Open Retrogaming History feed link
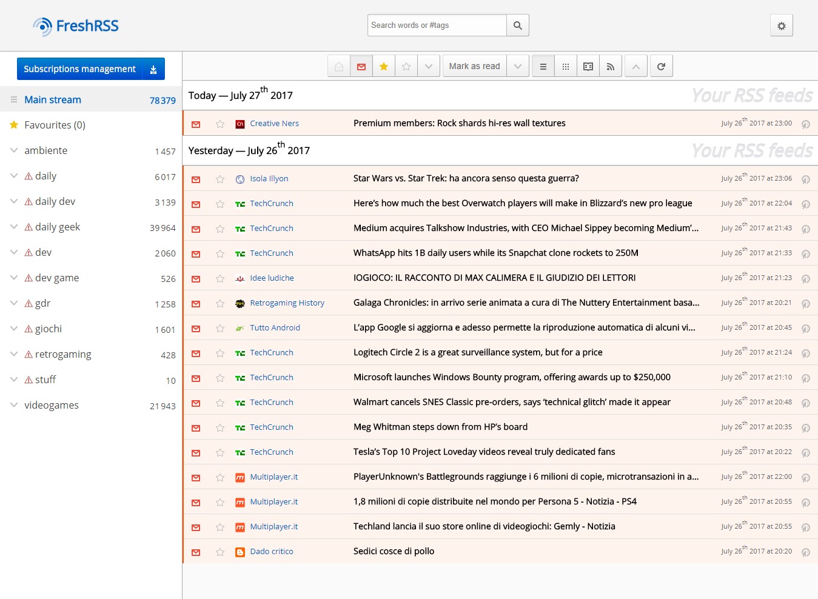Screen dimensions: 818x599 pos(287,303)
